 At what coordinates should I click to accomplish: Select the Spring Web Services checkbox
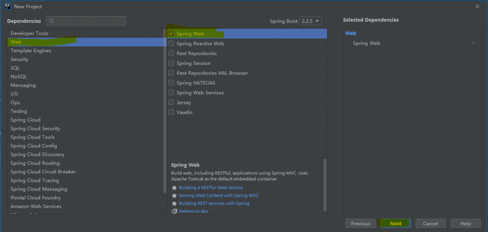171,93
